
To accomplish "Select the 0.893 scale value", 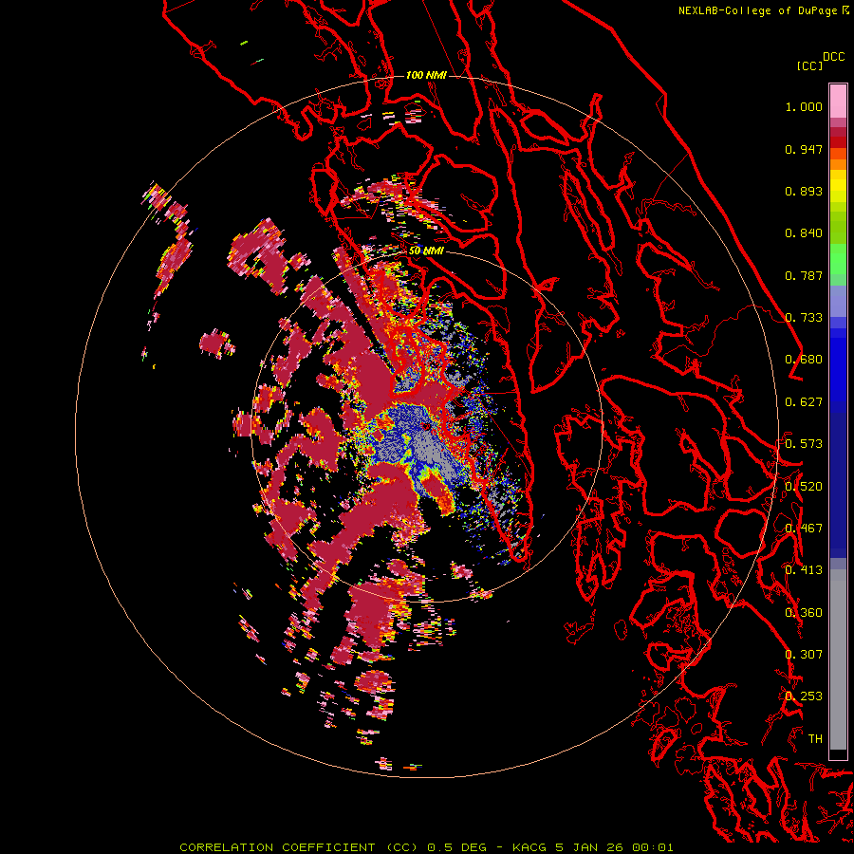I will (804, 191).
